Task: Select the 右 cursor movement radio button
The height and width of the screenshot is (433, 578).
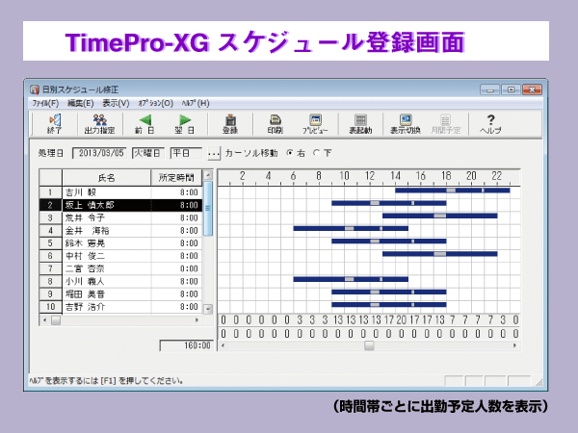Action: (290, 153)
